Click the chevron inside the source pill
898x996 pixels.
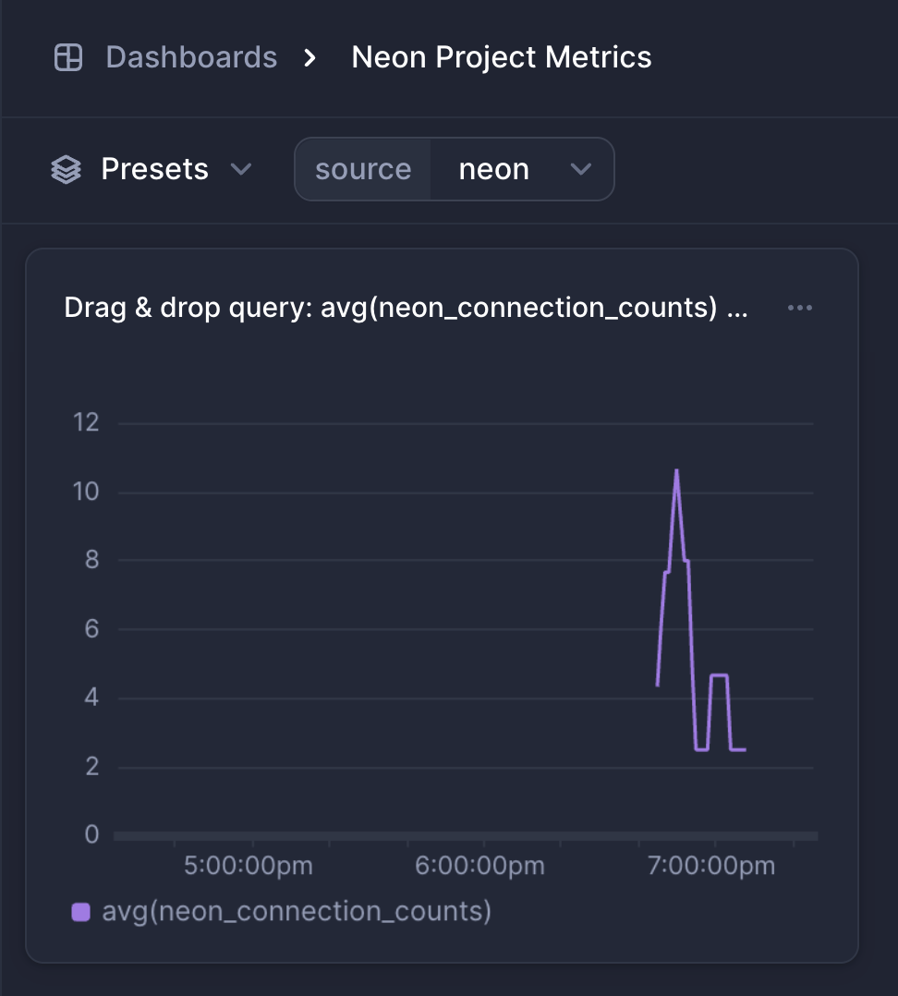coord(581,169)
